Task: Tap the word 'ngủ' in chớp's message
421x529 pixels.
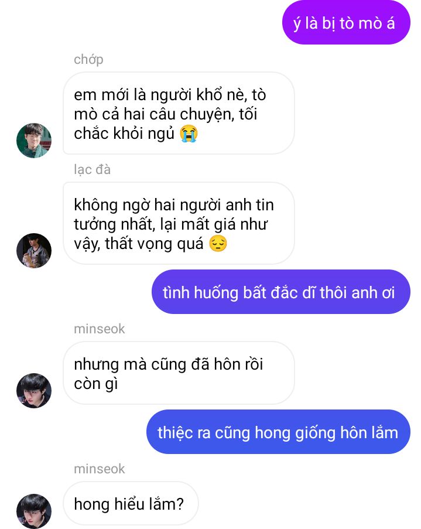Action: point(160,134)
